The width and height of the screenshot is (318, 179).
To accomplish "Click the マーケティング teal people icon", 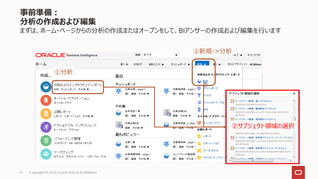I will coord(46,154).
